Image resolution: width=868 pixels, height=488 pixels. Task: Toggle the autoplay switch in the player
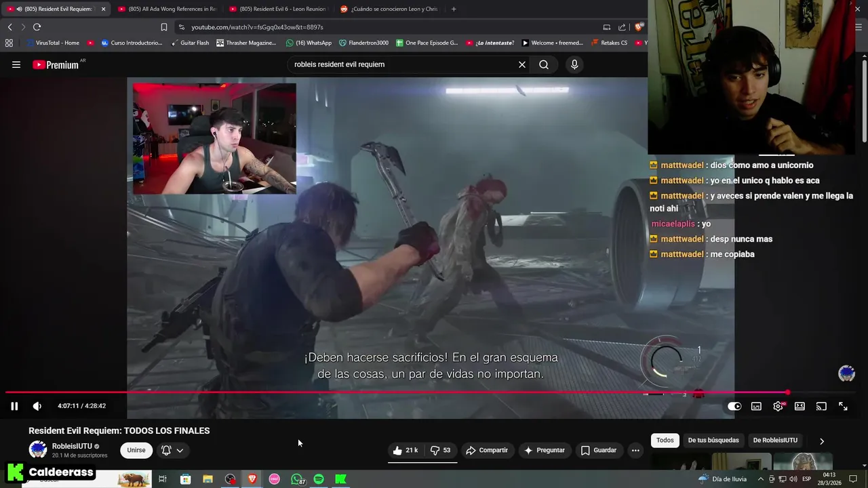[x=734, y=406]
